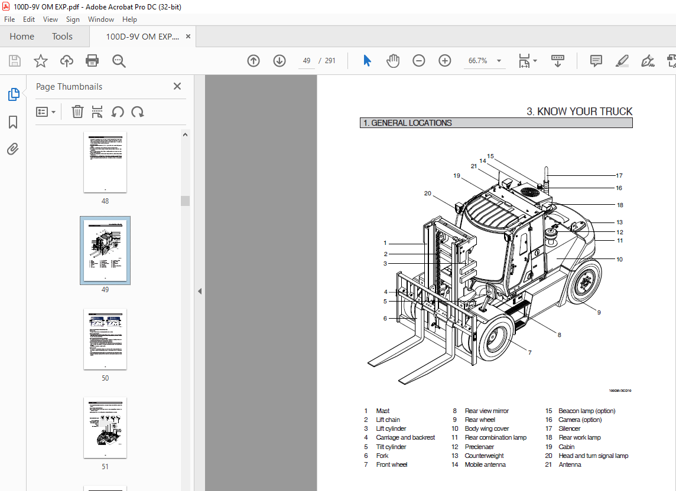The image size is (676, 491).
Task: Open the Help menu
Action: 129,19
